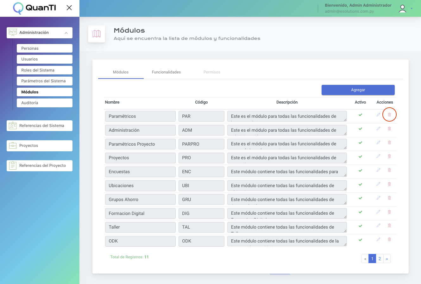The image size is (421, 284).
Task: Click the Active checkmark for Paramétricos Proyecto
Action: coord(360,143)
